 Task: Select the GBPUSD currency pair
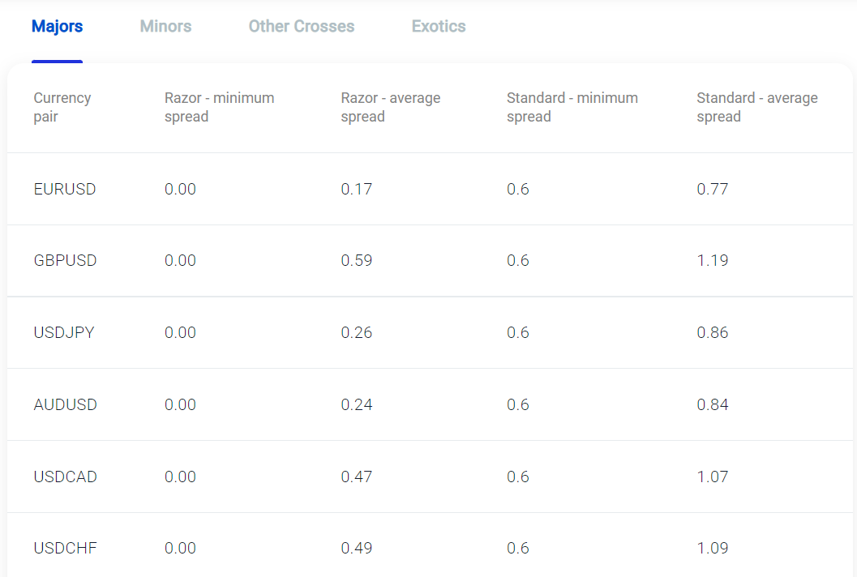pyautogui.click(x=65, y=261)
